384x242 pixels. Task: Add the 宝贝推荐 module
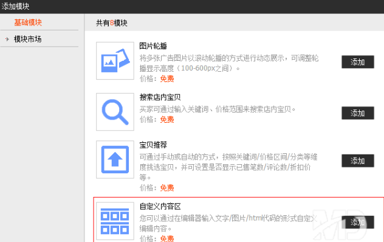pyautogui.click(x=358, y=161)
